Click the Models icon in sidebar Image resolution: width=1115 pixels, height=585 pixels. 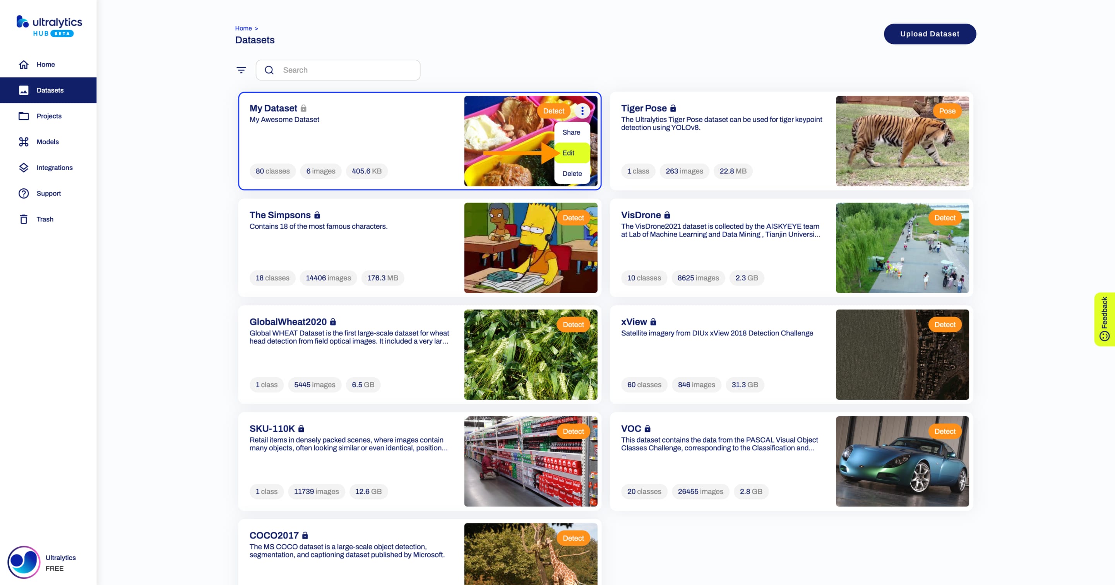(x=24, y=142)
